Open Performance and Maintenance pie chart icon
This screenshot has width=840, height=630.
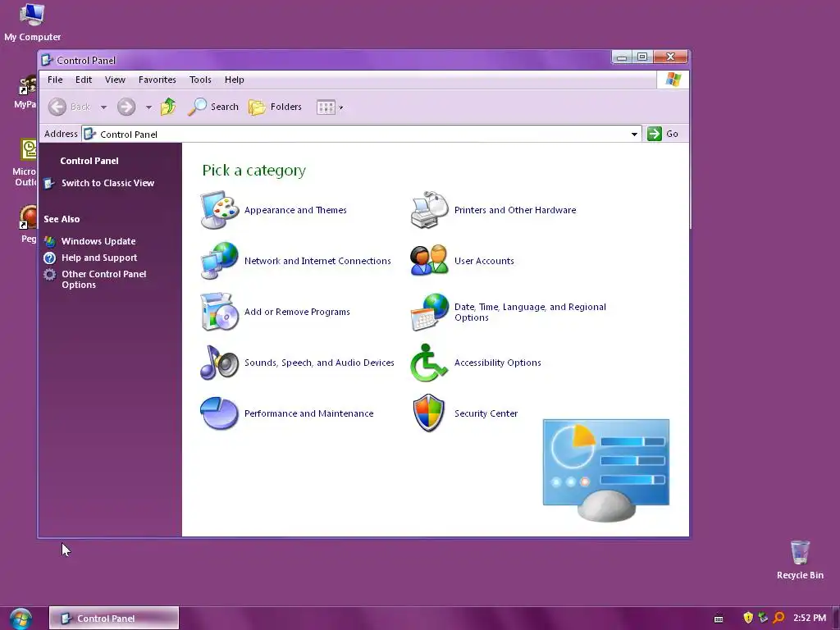click(x=220, y=413)
